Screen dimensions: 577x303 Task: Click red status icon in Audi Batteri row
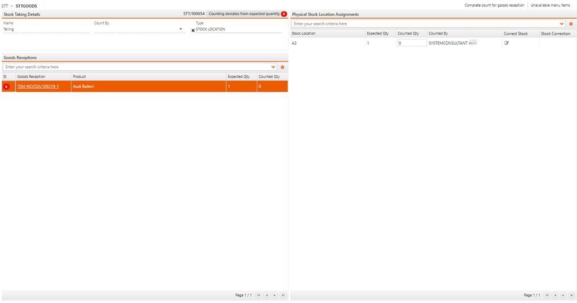[6, 87]
